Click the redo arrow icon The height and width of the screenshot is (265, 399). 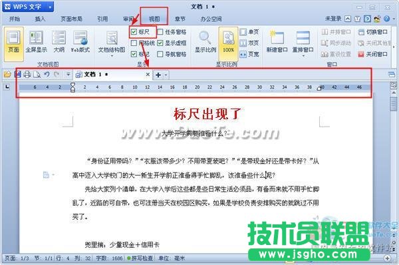tap(57, 75)
